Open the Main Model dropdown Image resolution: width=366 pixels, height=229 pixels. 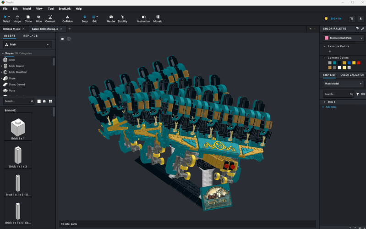(343, 84)
